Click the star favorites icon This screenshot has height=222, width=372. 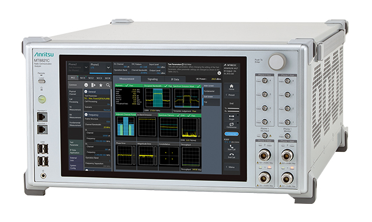click(101, 85)
